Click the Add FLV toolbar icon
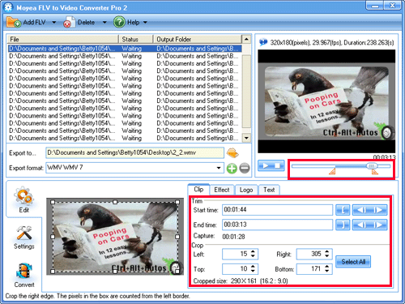This screenshot has height=304, width=405. [14, 22]
